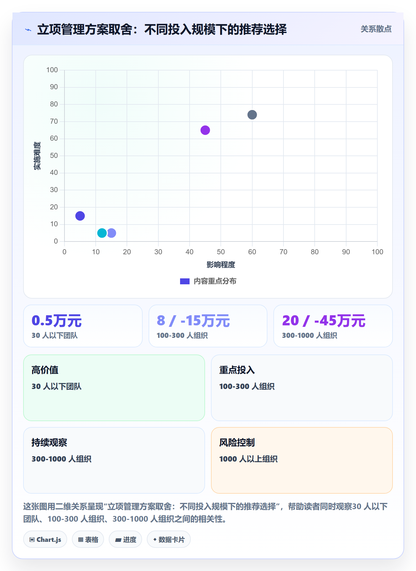Click the 高价值 card heading

pos(45,370)
